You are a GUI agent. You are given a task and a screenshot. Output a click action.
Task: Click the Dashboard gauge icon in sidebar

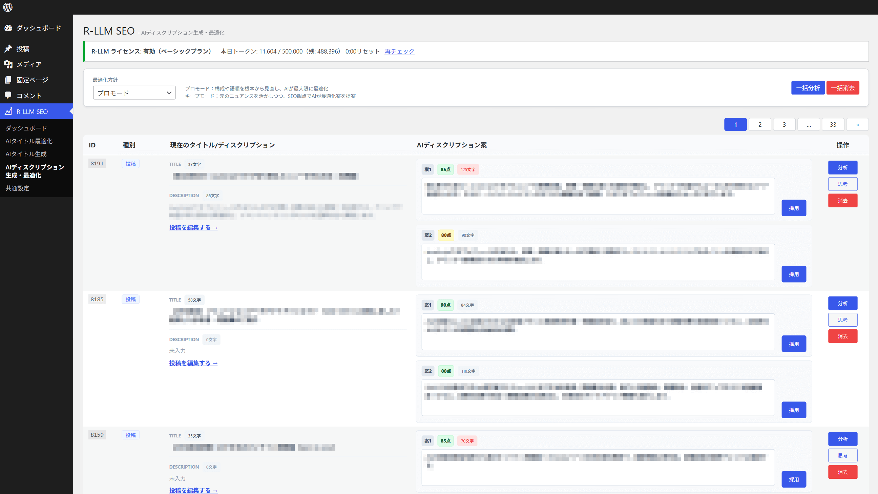pos(8,28)
